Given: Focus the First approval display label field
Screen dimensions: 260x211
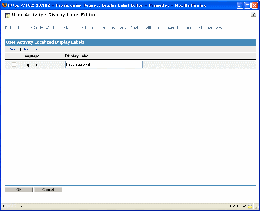Looking at the screenshot, I should click(104, 65).
